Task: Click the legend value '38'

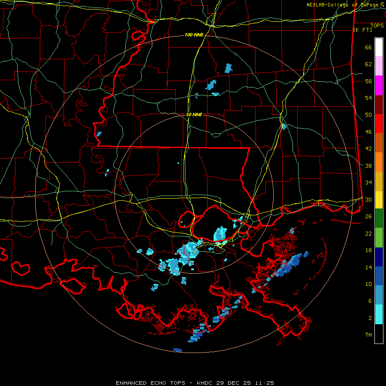Action: coord(368,166)
